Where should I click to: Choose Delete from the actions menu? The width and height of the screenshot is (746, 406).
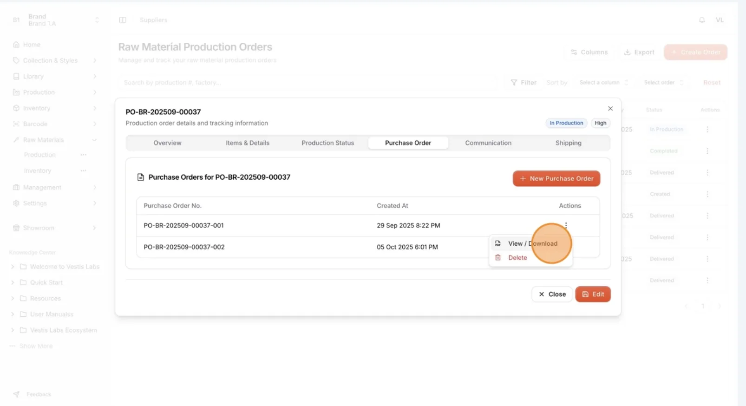pyautogui.click(x=530, y=258)
